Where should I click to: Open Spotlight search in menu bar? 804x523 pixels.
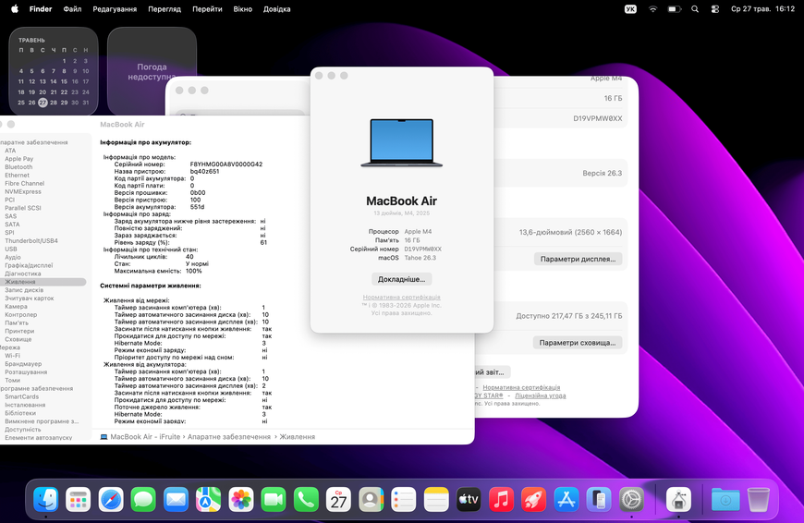click(695, 9)
